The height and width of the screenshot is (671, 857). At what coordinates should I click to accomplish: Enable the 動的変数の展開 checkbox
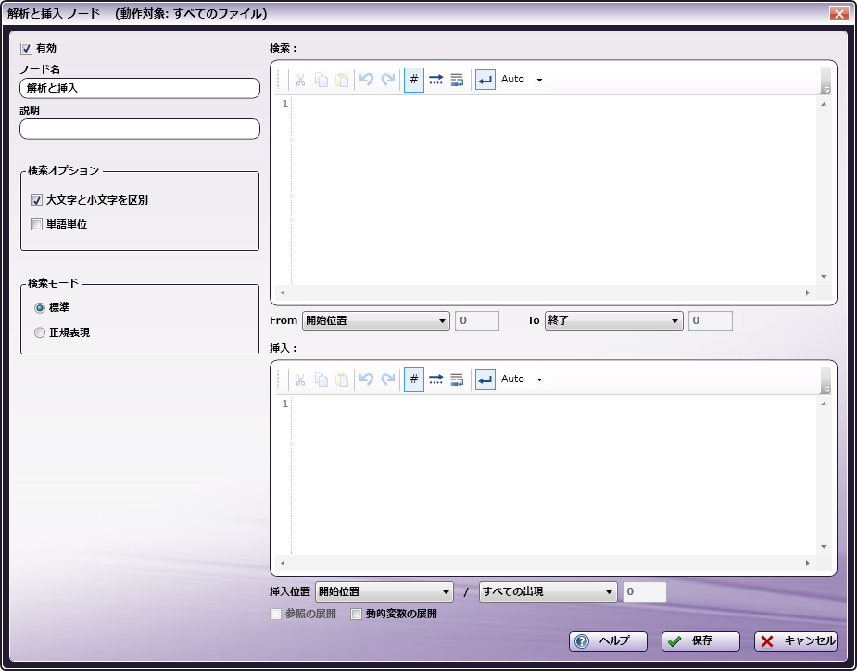pyautogui.click(x=357, y=614)
